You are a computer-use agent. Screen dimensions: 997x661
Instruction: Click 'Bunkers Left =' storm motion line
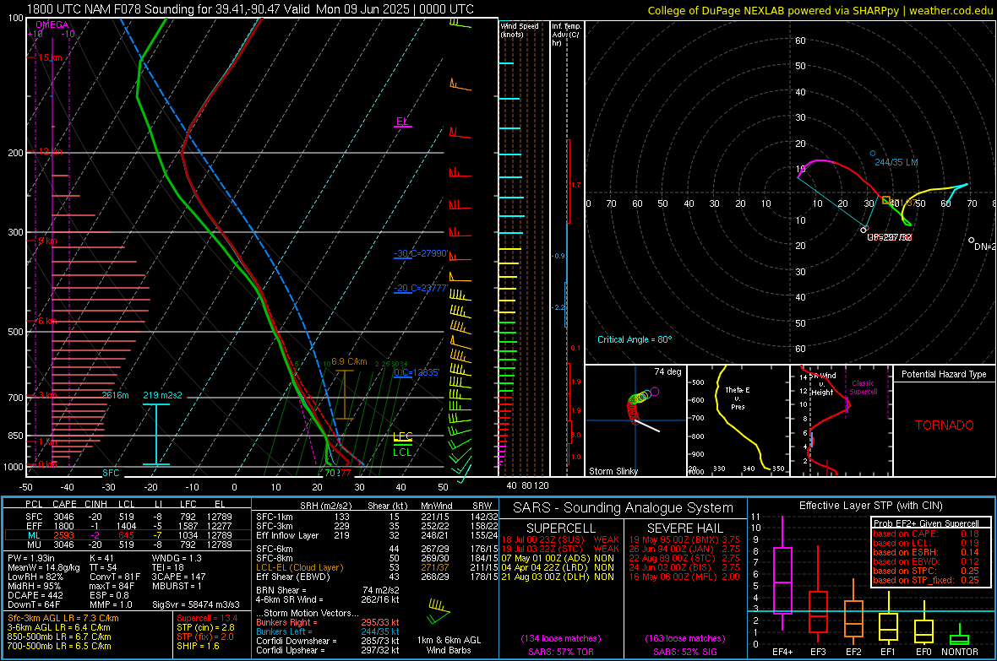[x=328, y=631]
